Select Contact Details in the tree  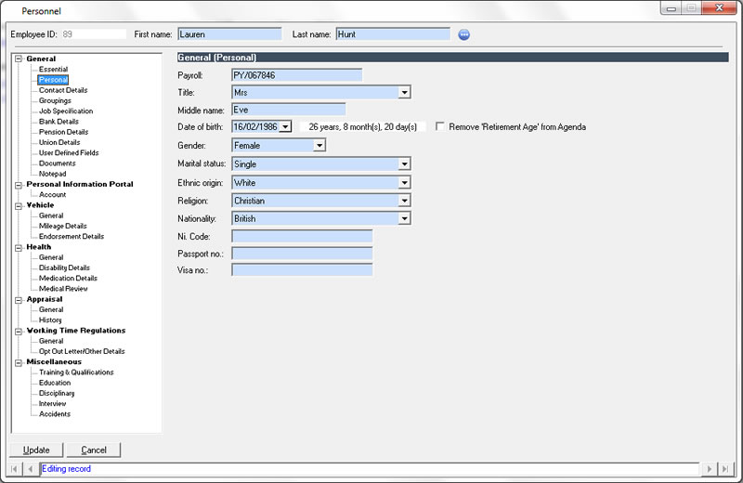63,90
